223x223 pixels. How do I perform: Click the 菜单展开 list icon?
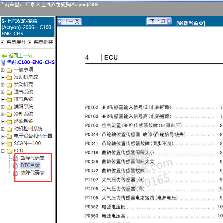click(3, 42)
